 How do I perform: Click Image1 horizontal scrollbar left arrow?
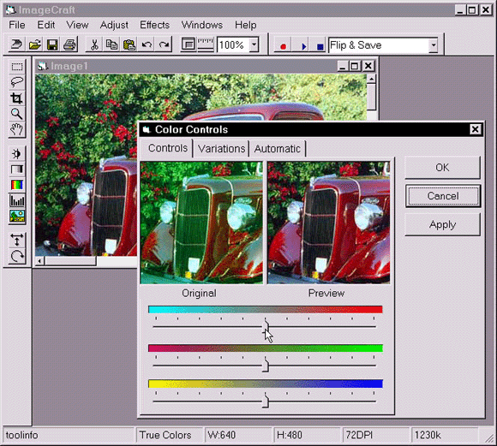click(39, 261)
